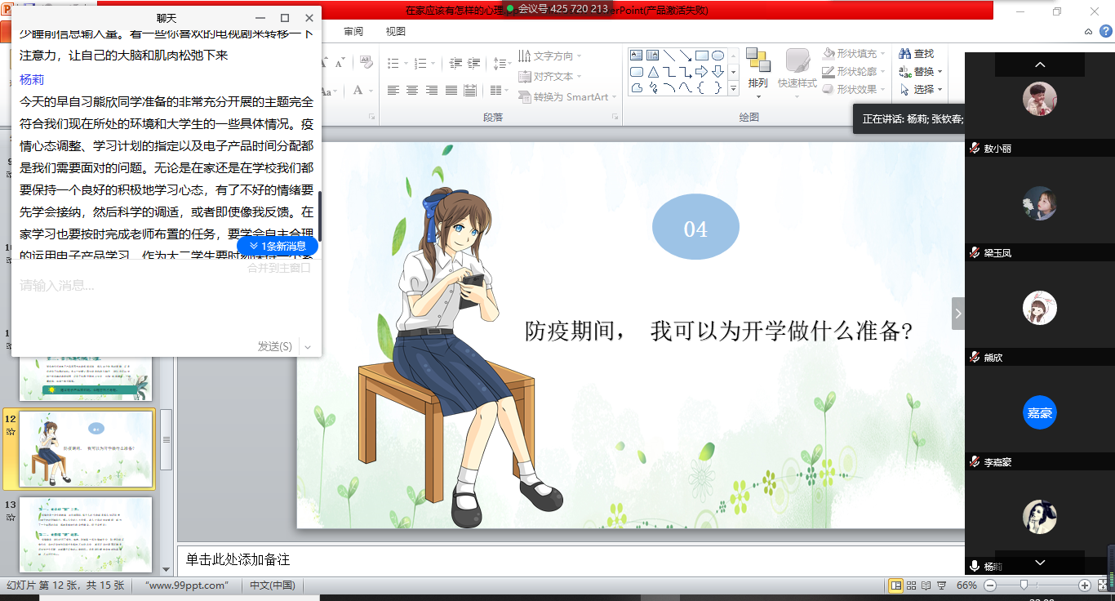Click the 查找 (Find) binoculars icon
This screenshot has width=1115, height=601.
pyautogui.click(x=904, y=54)
